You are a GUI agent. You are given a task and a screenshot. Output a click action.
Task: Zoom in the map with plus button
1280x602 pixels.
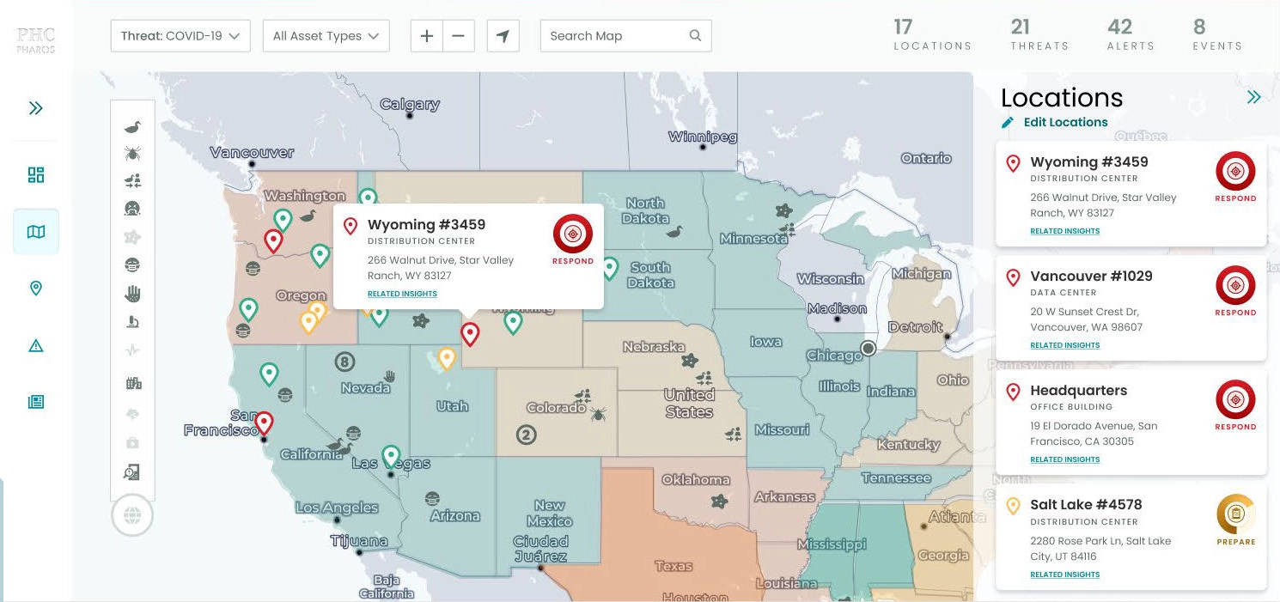pos(427,36)
